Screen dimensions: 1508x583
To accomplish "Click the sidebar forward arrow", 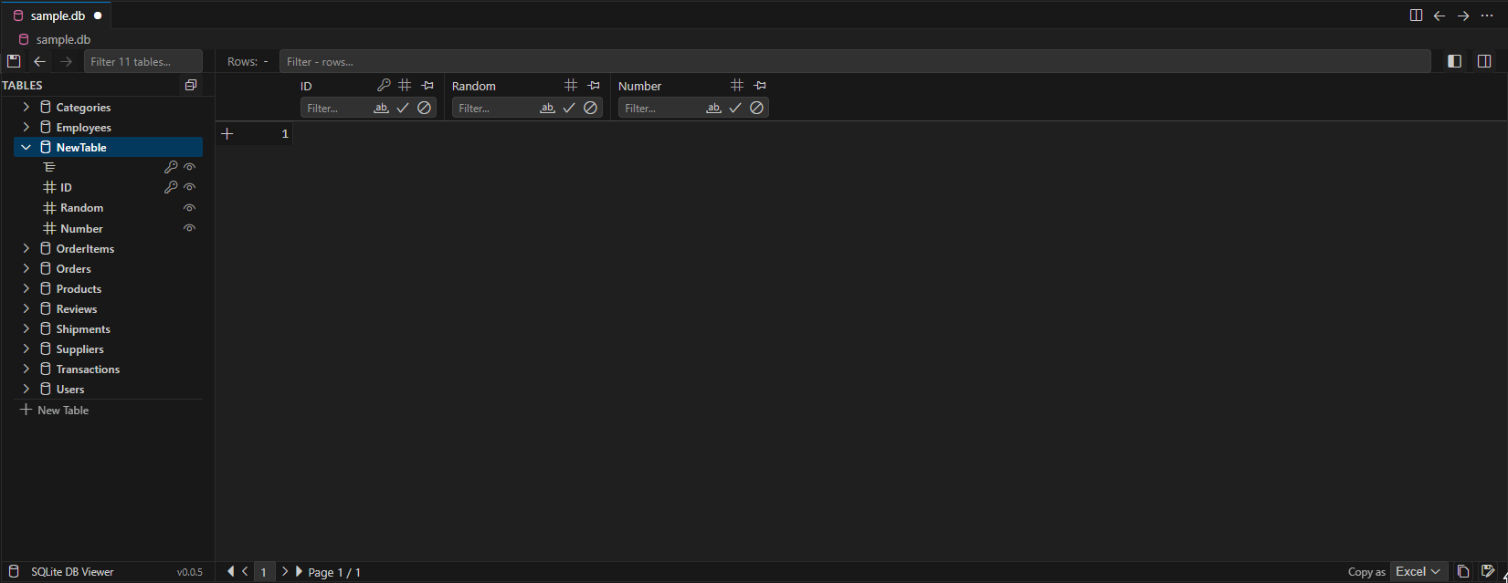I will point(66,61).
